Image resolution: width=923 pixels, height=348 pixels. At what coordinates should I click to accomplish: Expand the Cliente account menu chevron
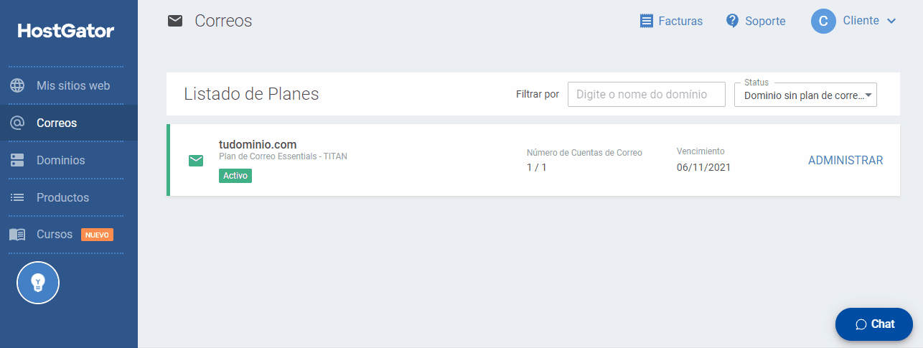pos(891,21)
